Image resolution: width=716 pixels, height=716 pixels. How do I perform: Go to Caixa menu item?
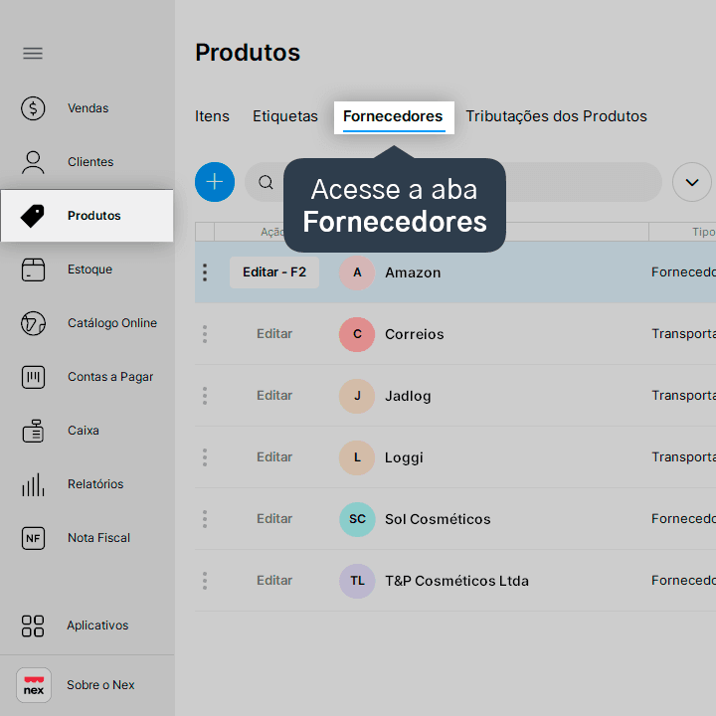point(84,431)
